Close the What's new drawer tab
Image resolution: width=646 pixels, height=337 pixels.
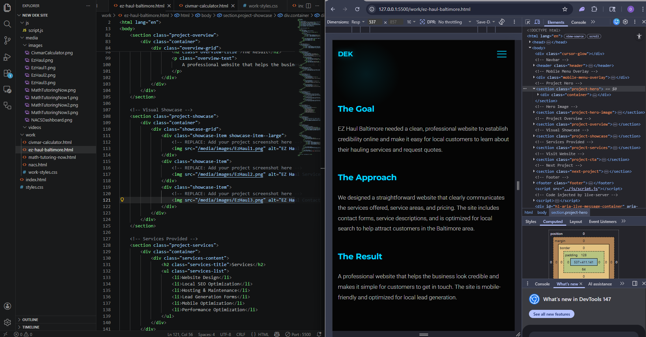[x=581, y=284]
